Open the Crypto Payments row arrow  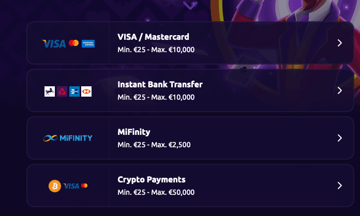[x=339, y=186]
